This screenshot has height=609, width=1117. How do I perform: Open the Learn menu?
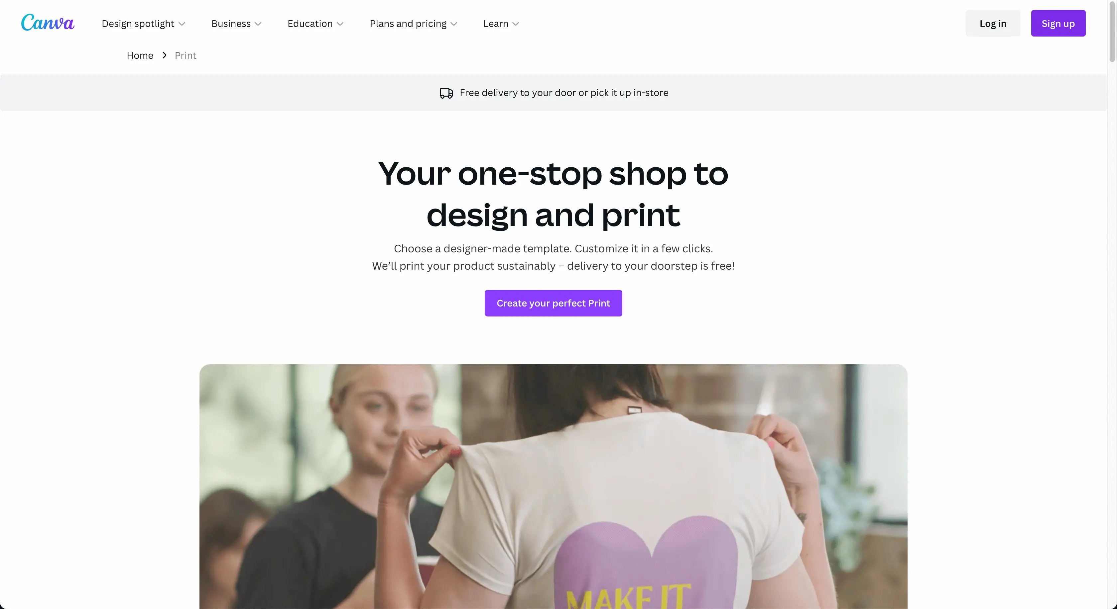coord(501,23)
